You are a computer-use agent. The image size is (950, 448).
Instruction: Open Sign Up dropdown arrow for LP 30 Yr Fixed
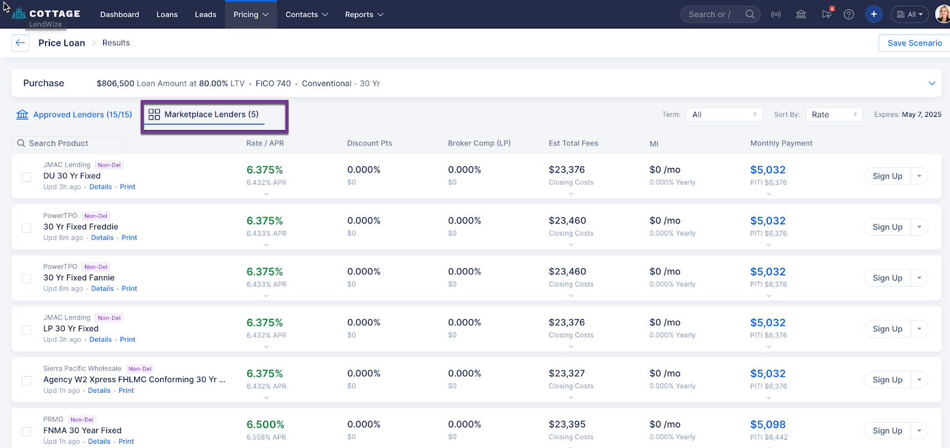coord(919,329)
